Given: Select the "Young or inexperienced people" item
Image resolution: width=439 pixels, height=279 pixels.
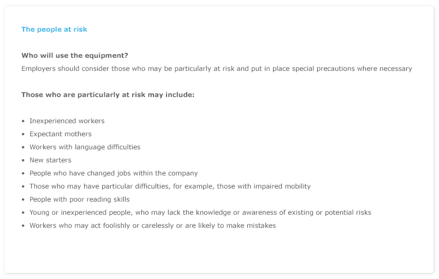Looking at the screenshot, I should (x=200, y=213).
